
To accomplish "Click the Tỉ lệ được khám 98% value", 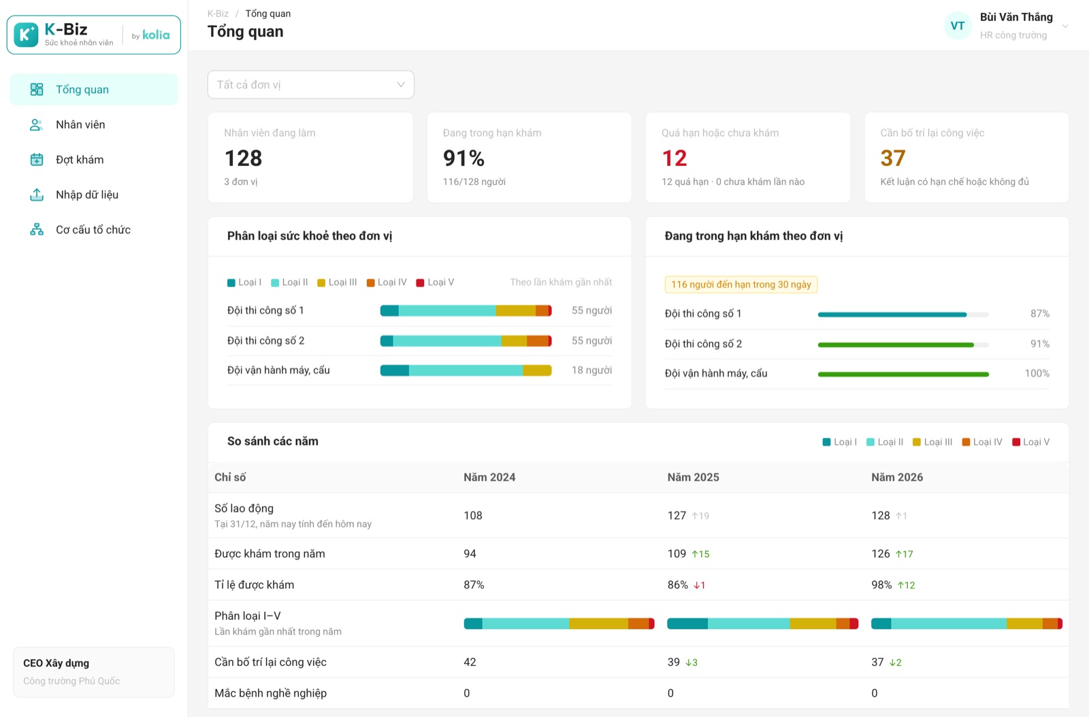I will [881, 585].
